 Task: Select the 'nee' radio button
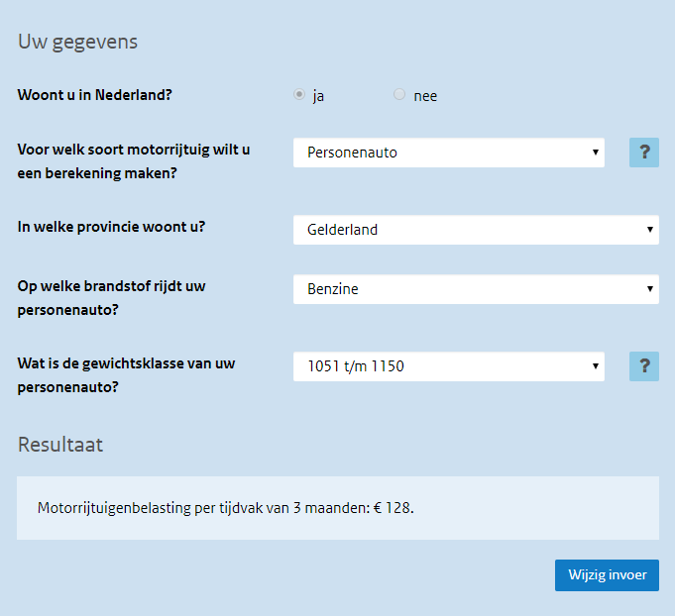point(399,95)
